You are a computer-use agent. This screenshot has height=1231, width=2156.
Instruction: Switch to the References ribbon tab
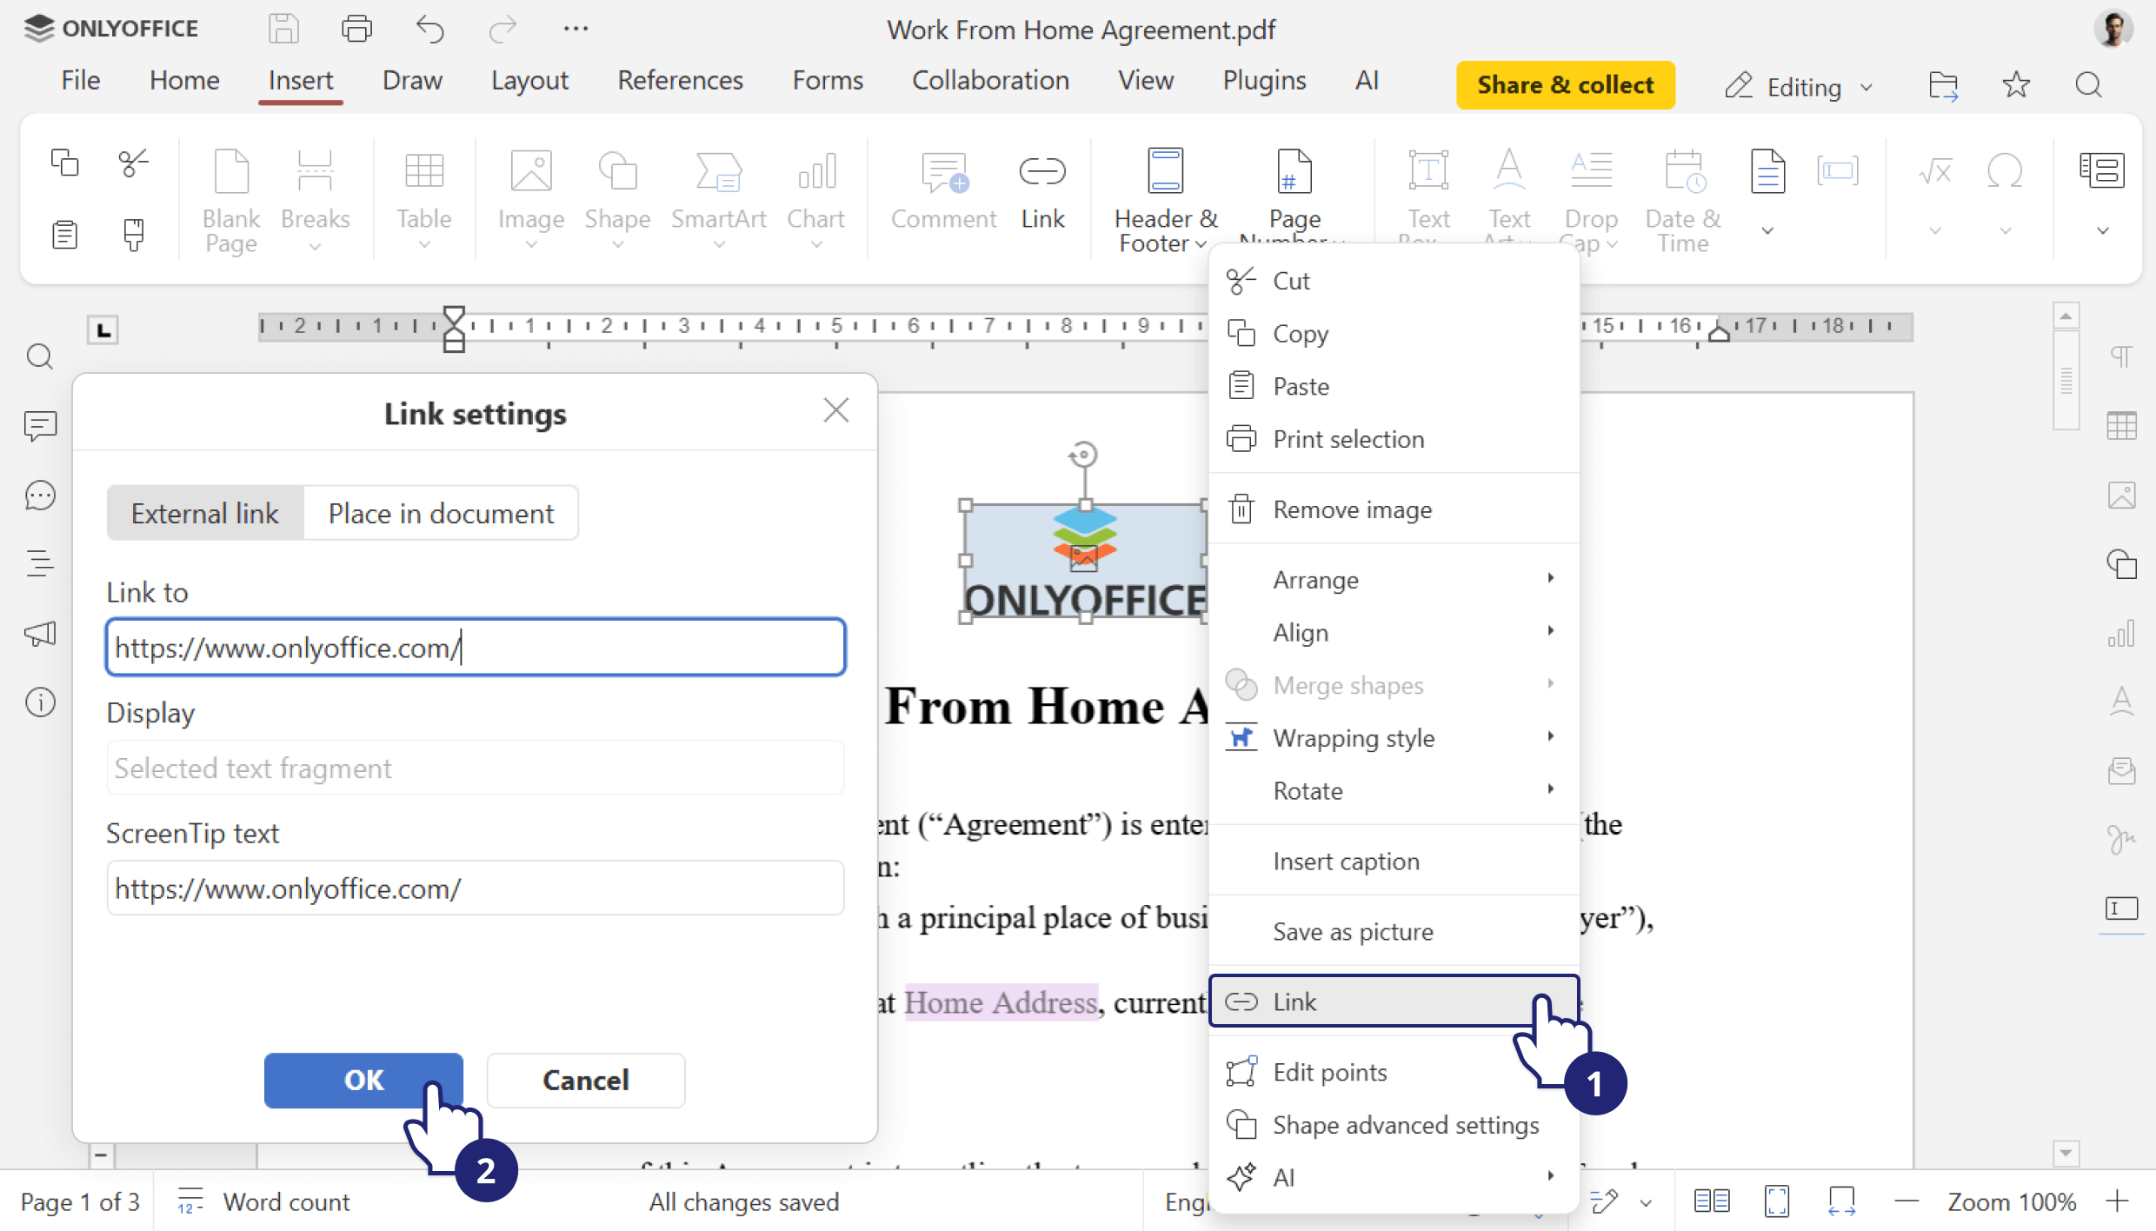click(x=681, y=80)
